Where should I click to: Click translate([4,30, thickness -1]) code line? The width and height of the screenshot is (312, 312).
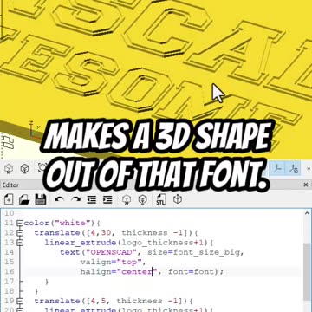click(x=116, y=233)
